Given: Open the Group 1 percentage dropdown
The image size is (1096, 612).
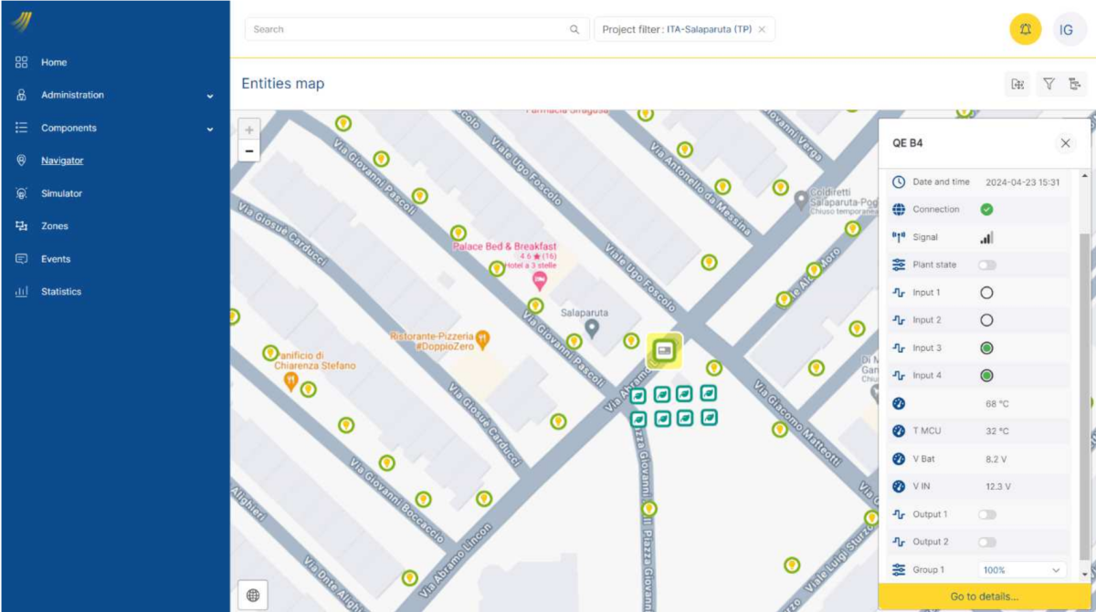Looking at the screenshot, I should point(1022,570).
